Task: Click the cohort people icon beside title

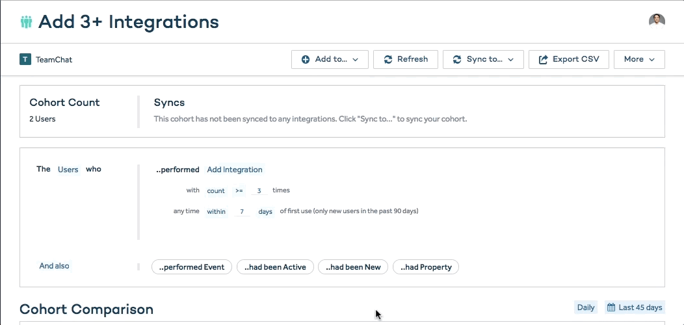Action: click(26, 21)
